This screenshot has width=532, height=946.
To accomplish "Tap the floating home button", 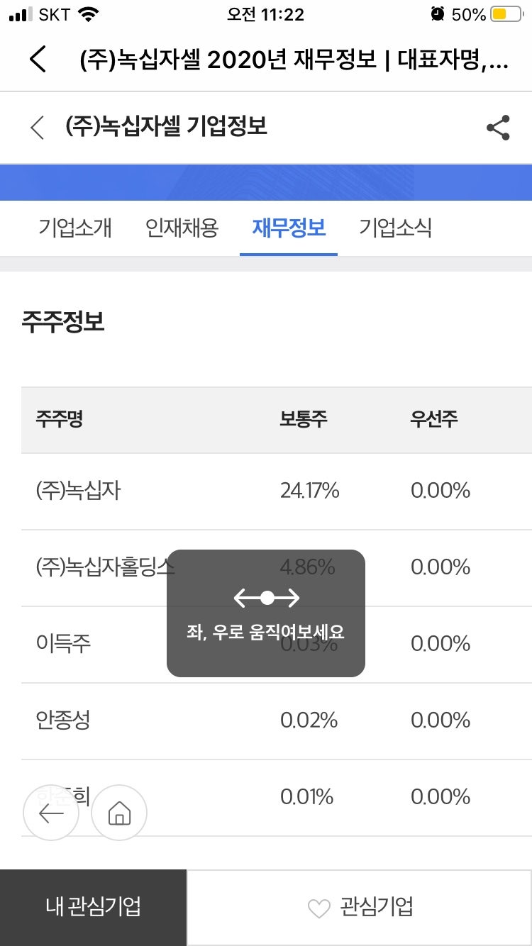I will coord(119,813).
